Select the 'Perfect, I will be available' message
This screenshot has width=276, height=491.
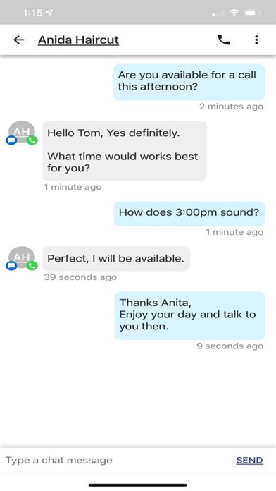[x=116, y=259]
